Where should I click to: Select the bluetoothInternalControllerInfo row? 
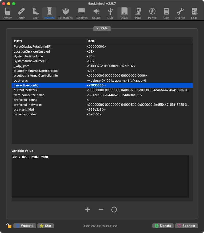click(x=102, y=76)
